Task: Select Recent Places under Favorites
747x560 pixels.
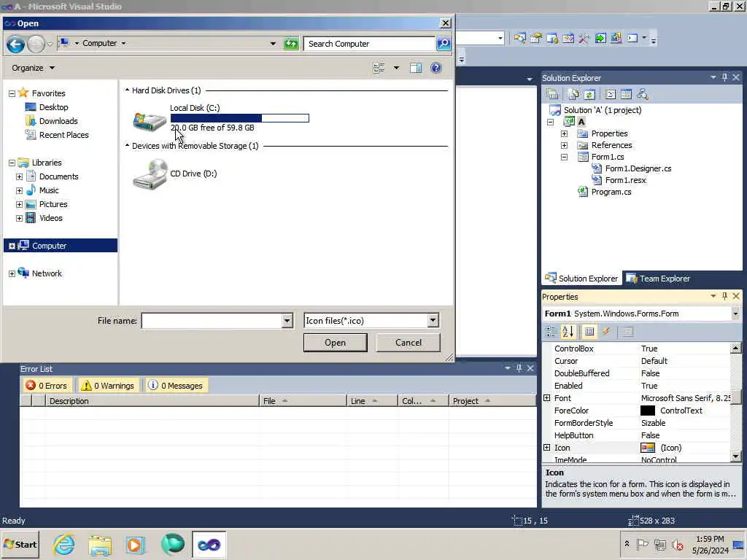Action: 64,135
